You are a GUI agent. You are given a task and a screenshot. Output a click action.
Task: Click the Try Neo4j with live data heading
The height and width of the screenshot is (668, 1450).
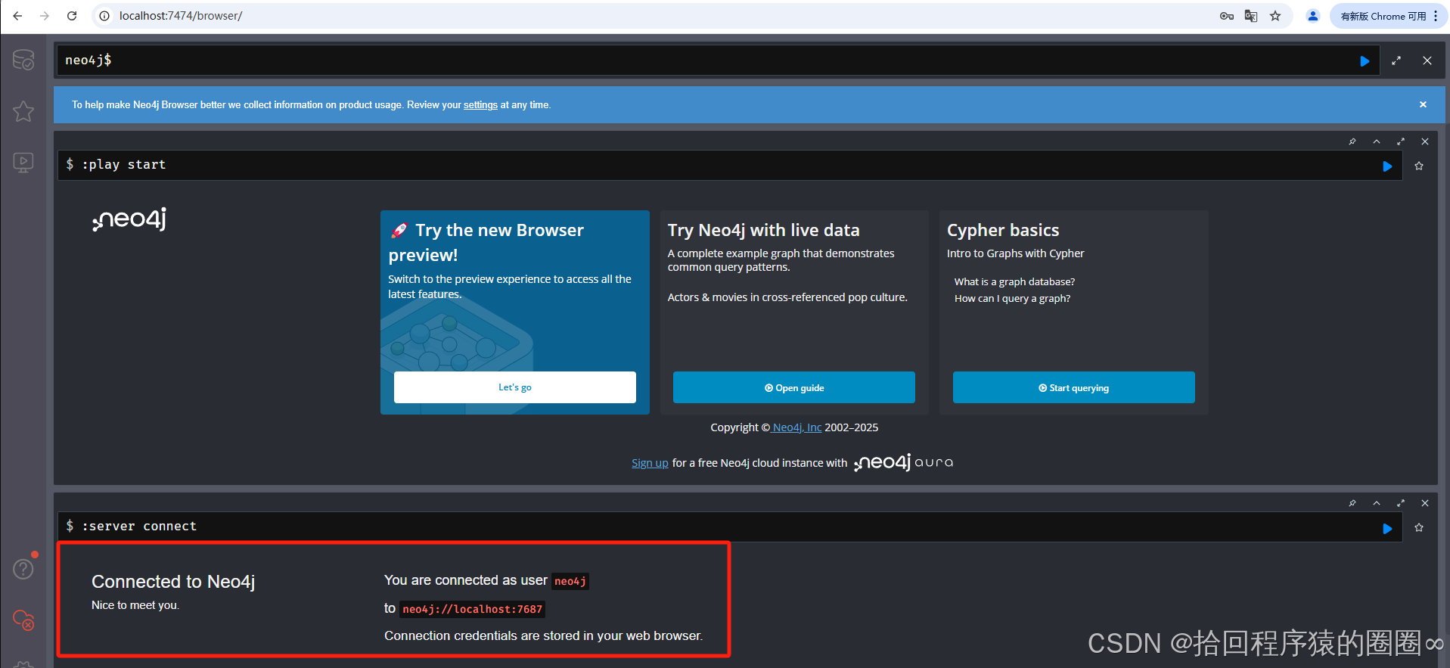point(763,230)
